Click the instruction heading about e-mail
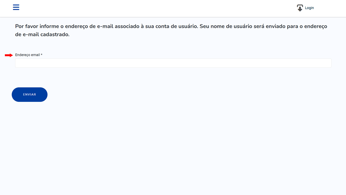Image resolution: width=346 pixels, height=195 pixels. coord(171,30)
